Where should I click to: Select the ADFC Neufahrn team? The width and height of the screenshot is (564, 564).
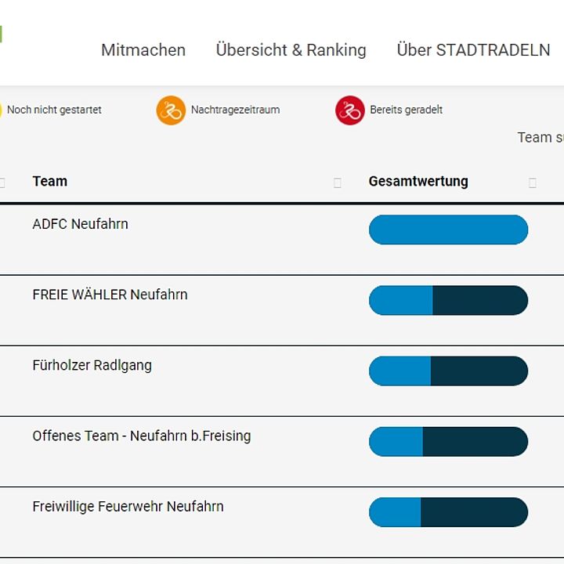tap(80, 224)
